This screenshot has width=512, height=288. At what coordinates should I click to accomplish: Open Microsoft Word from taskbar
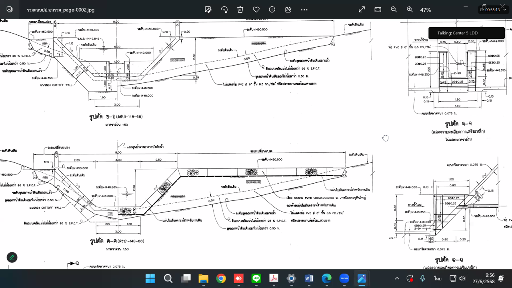coord(309,278)
